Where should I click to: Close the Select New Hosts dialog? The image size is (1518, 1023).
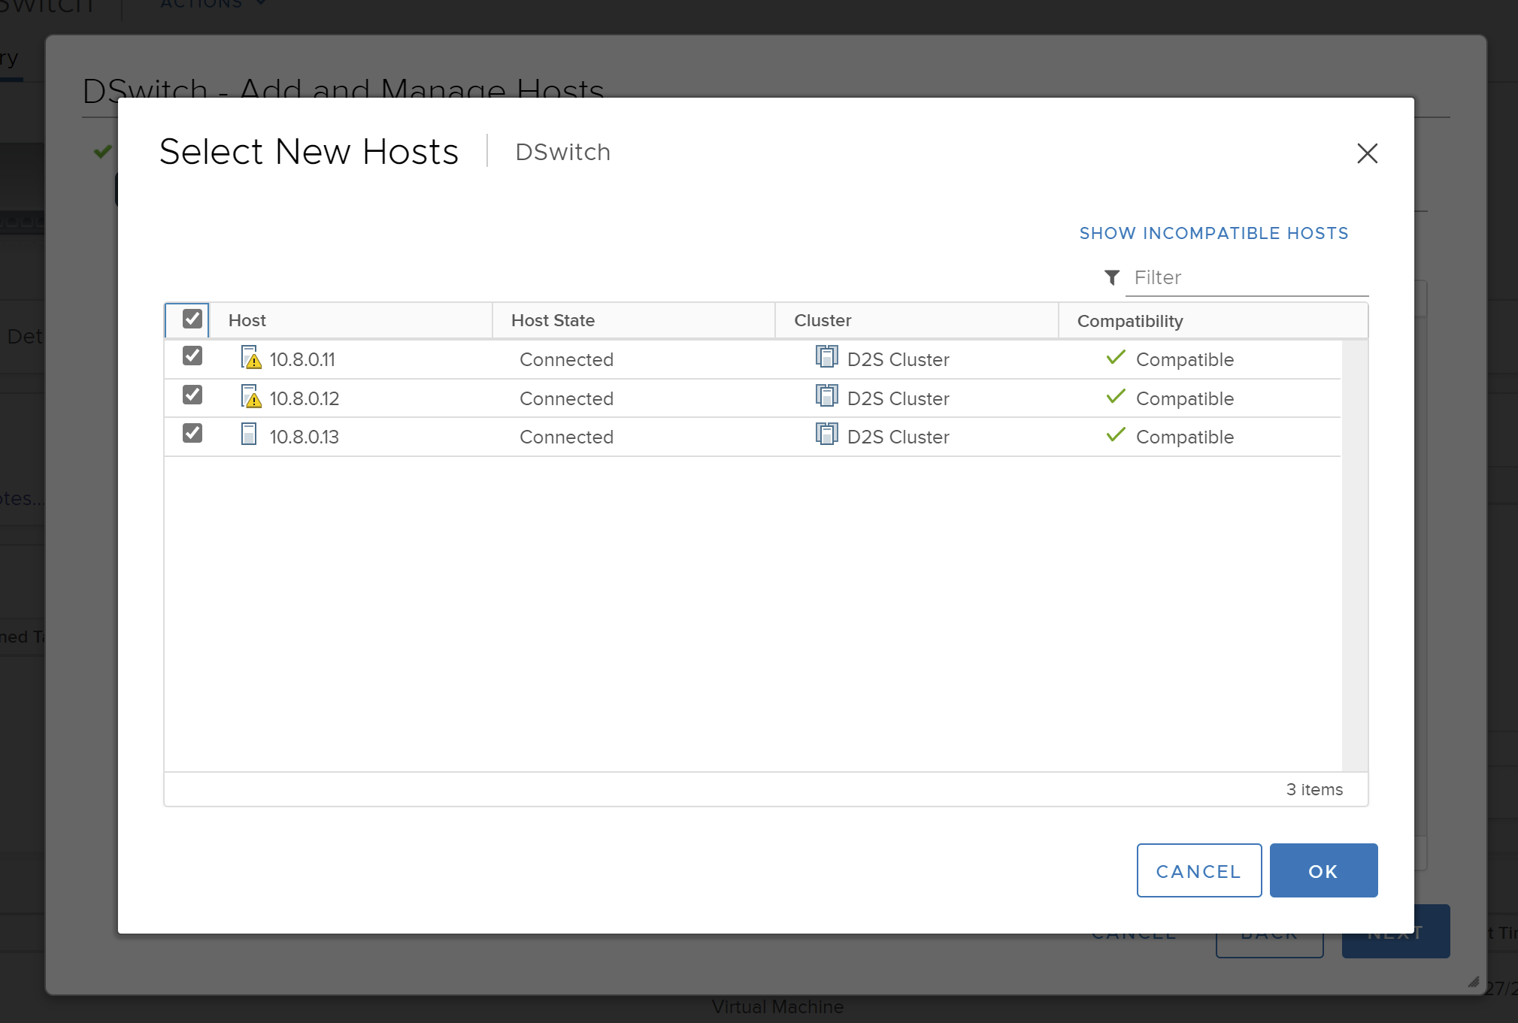[x=1366, y=153]
